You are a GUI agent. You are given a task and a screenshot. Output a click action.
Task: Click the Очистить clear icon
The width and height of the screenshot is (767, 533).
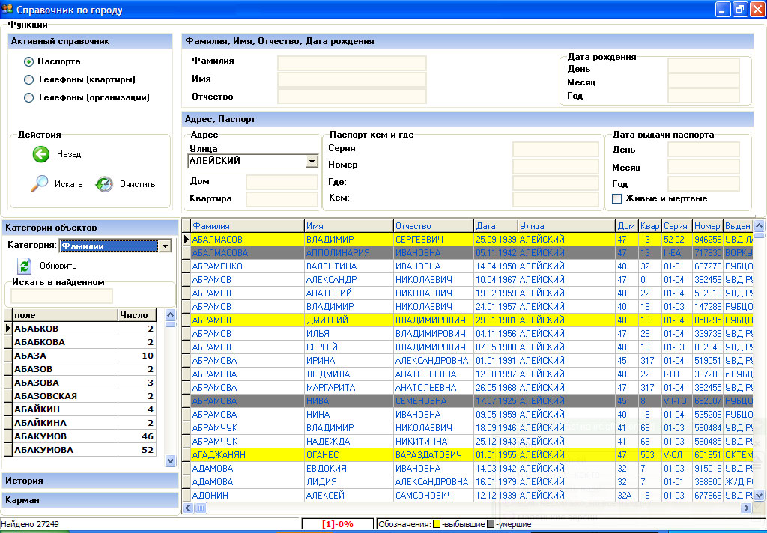point(104,183)
